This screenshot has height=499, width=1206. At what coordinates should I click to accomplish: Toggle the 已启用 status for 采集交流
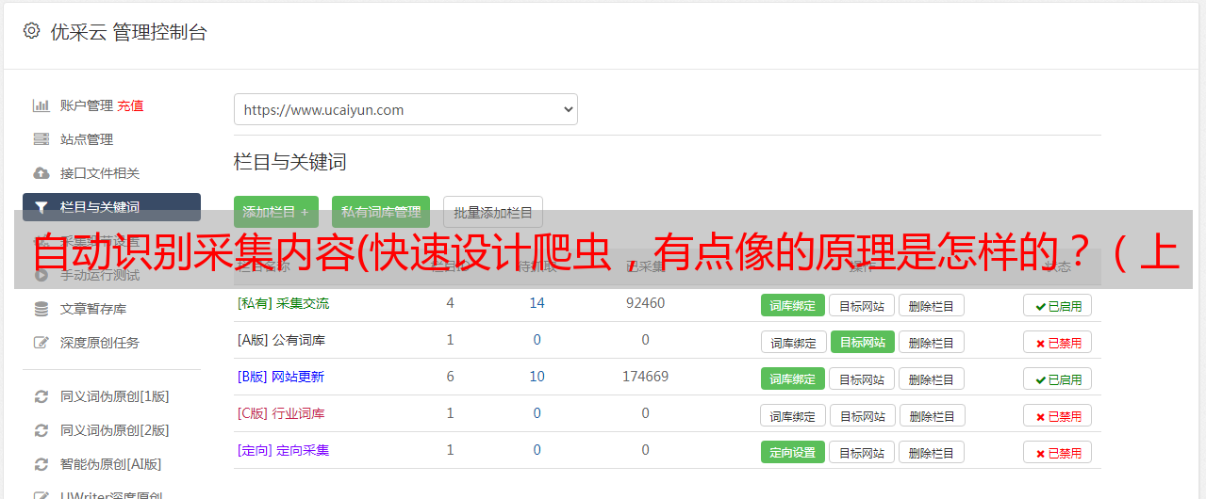click(x=1058, y=305)
